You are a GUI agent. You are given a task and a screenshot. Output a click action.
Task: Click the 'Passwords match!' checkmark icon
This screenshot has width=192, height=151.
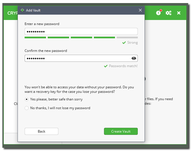pos(106,66)
